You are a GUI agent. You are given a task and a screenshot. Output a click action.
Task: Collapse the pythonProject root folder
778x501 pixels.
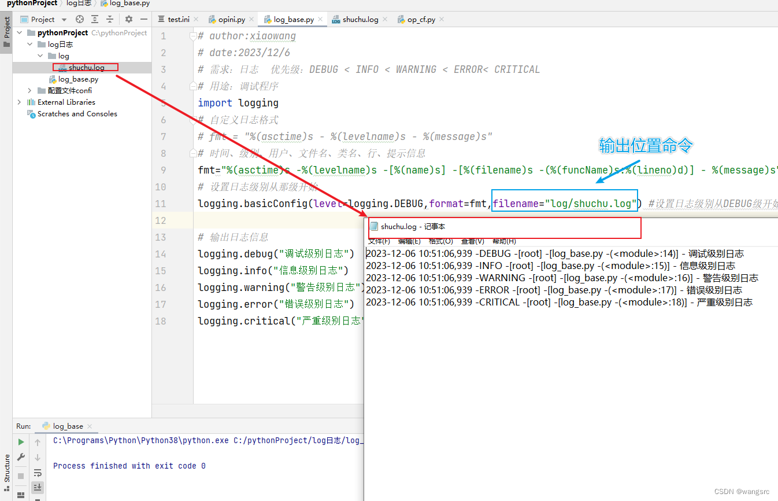tap(20, 33)
